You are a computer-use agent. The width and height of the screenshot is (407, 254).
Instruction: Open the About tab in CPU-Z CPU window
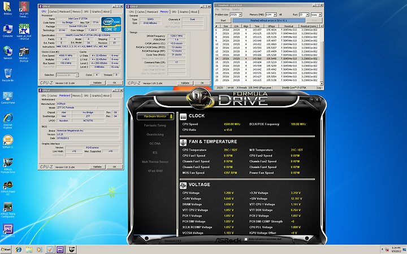point(106,12)
